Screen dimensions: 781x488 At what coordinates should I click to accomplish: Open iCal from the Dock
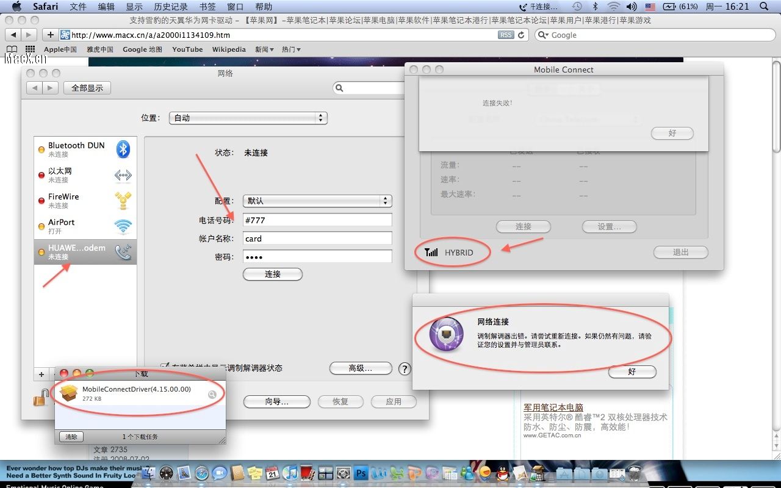coord(273,473)
